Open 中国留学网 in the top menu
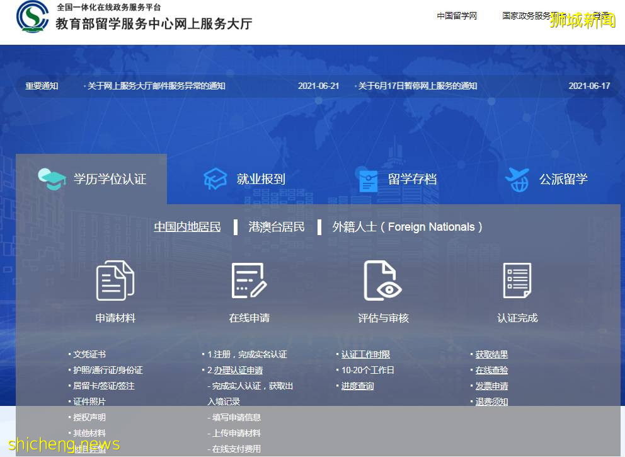Image resolution: width=625 pixels, height=457 pixels. pyautogui.click(x=456, y=16)
